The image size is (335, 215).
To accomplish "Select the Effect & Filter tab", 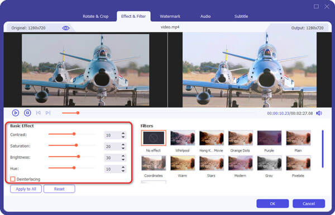I will click(133, 16).
